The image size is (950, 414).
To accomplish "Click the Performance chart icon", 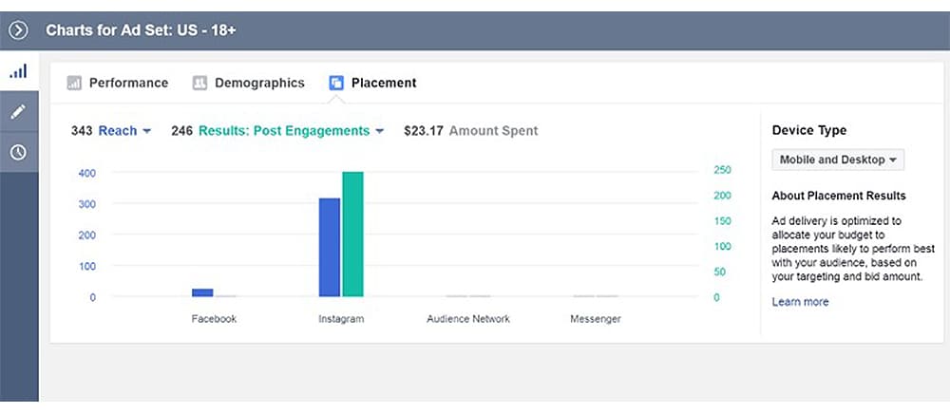I will coord(74,84).
